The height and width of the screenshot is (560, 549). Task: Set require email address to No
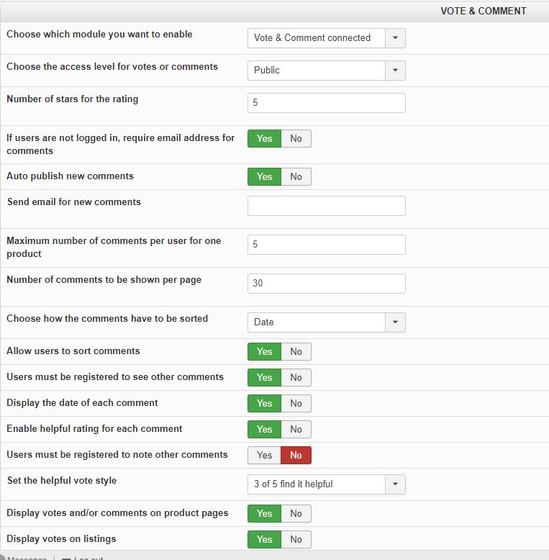click(x=296, y=138)
